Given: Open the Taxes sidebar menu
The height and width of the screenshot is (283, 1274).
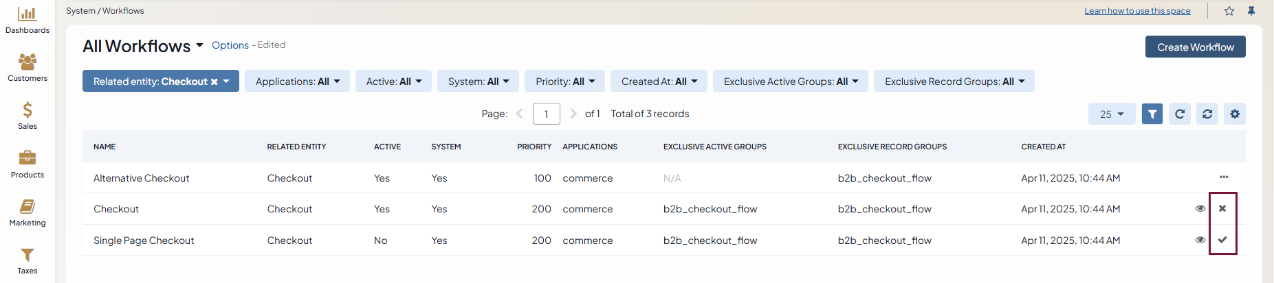Looking at the screenshot, I should pos(28,259).
